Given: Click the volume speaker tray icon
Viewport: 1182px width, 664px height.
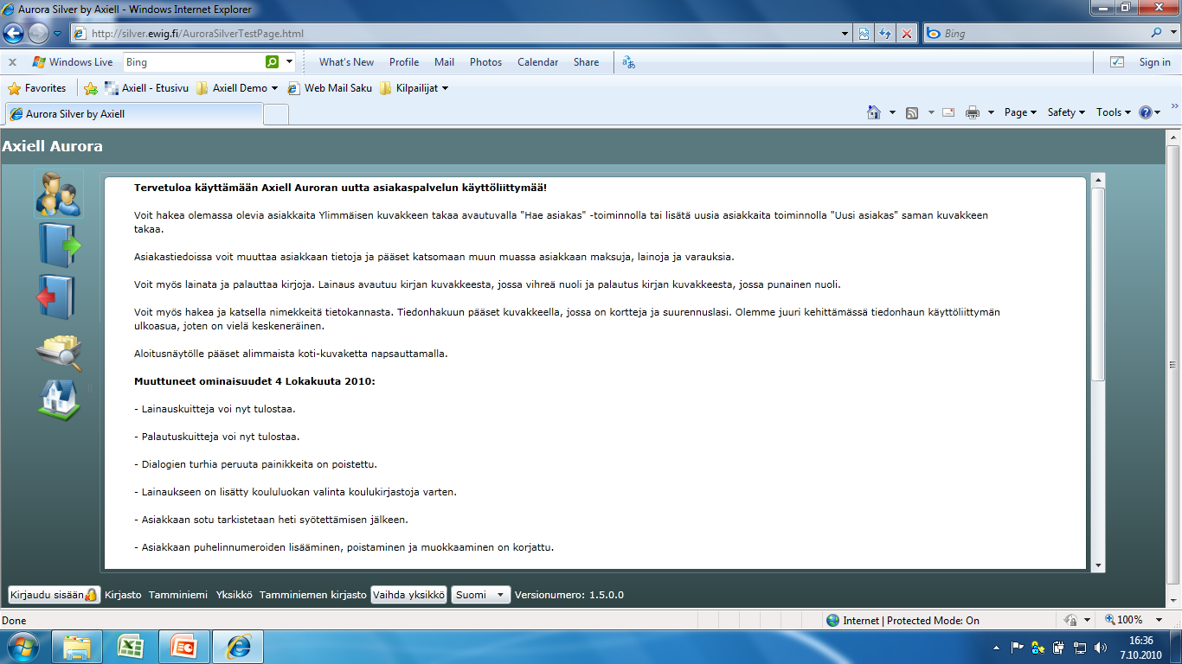Looking at the screenshot, I should (x=1100, y=648).
